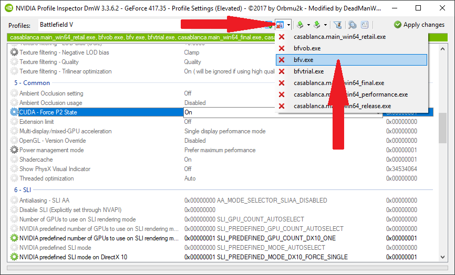Open the Profiles combo box showing Battlefield V
The width and height of the screenshot is (455, 275).
[152, 25]
